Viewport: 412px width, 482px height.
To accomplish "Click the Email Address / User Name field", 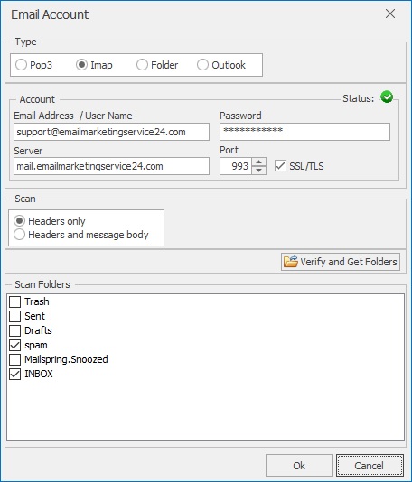I will (111, 132).
